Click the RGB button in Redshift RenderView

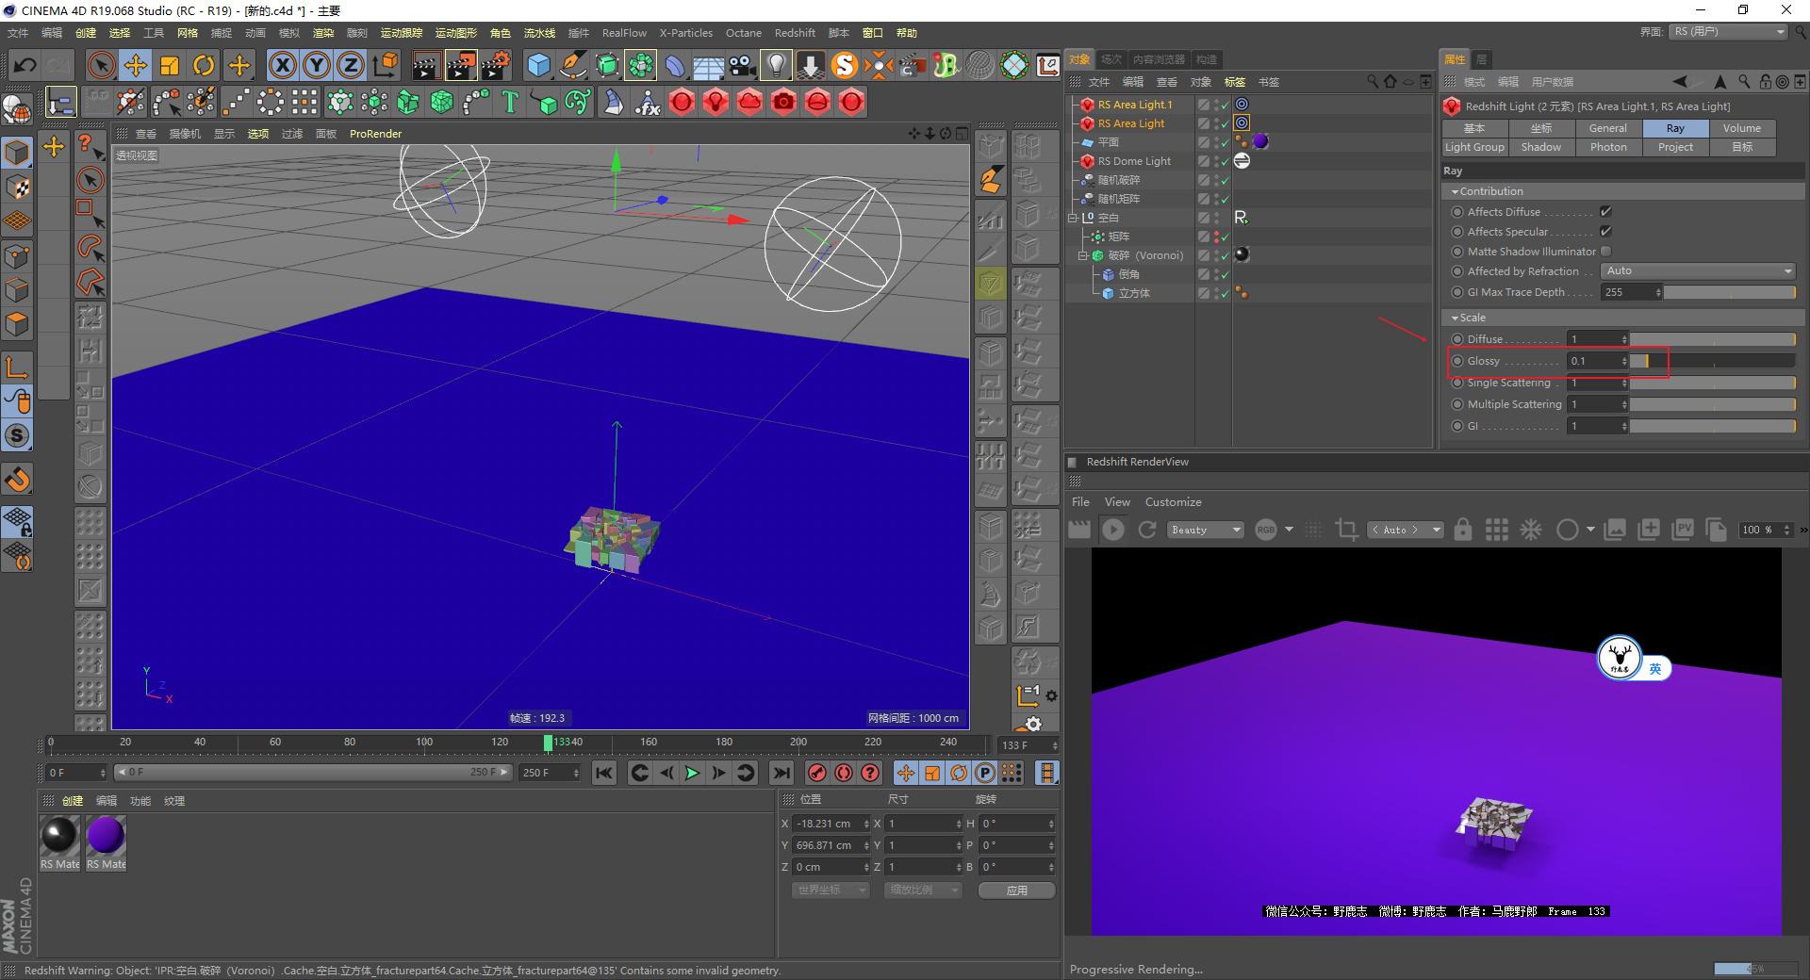click(1267, 530)
